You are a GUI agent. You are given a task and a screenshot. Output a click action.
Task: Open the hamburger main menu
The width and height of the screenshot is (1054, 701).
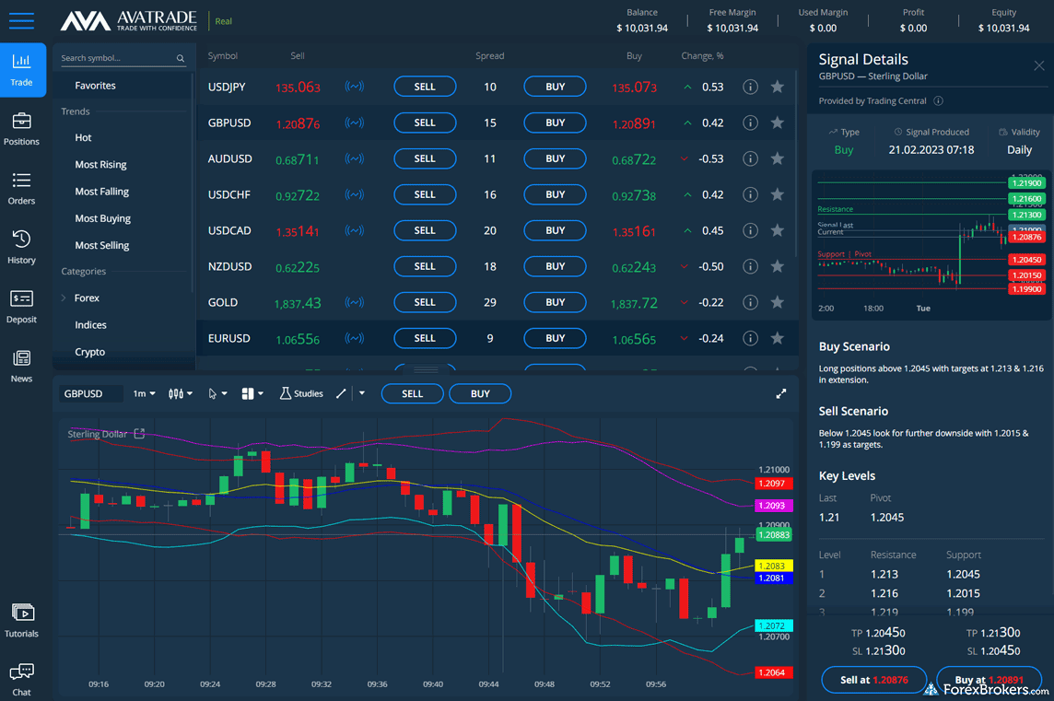click(x=21, y=20)
